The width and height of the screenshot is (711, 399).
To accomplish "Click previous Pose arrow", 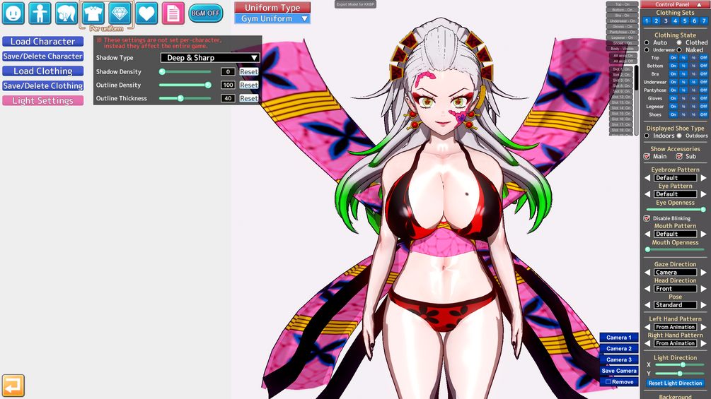I will pos(647,305).
